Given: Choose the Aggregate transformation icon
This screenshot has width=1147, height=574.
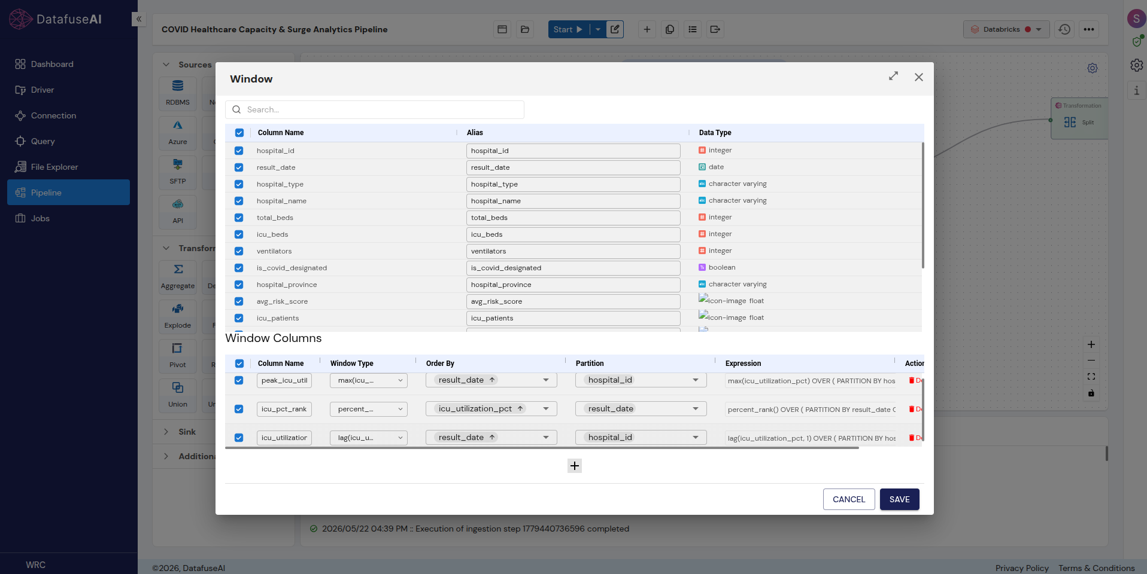Looking at the screenshot, I should [x=178, y=276].
